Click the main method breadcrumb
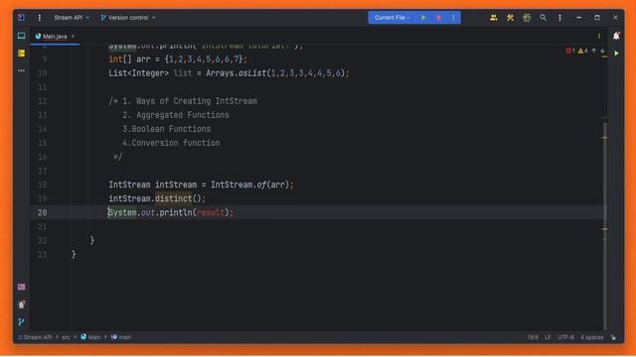Image resolution: width=636 pixels, height=357 pixels. point(121,337)
